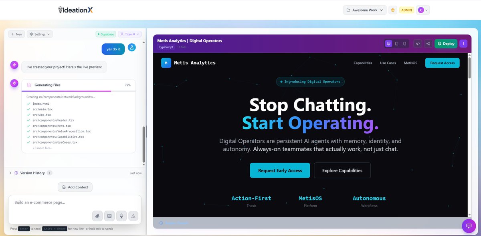Screen dimensions: 481x236
Task: Switch preview to tablet view icon
Action: [397, 44]
